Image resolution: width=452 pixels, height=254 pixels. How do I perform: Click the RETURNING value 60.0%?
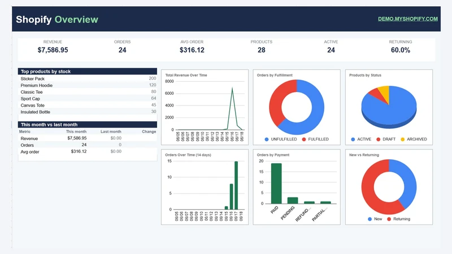coord(401,50)
